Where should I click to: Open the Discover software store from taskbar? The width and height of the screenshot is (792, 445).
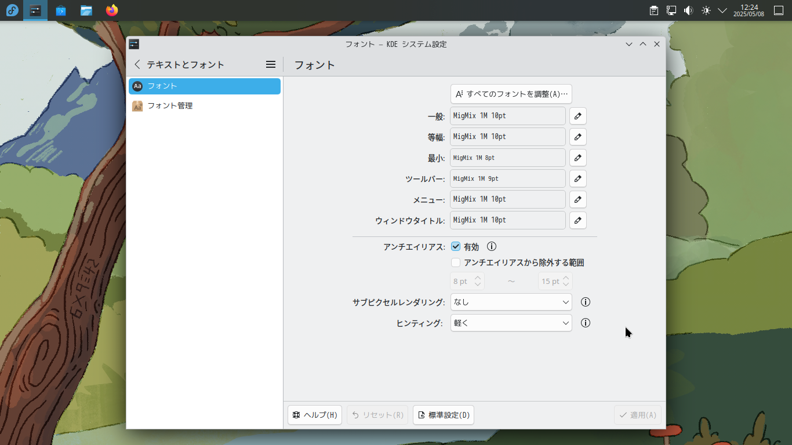click(61, 10)
